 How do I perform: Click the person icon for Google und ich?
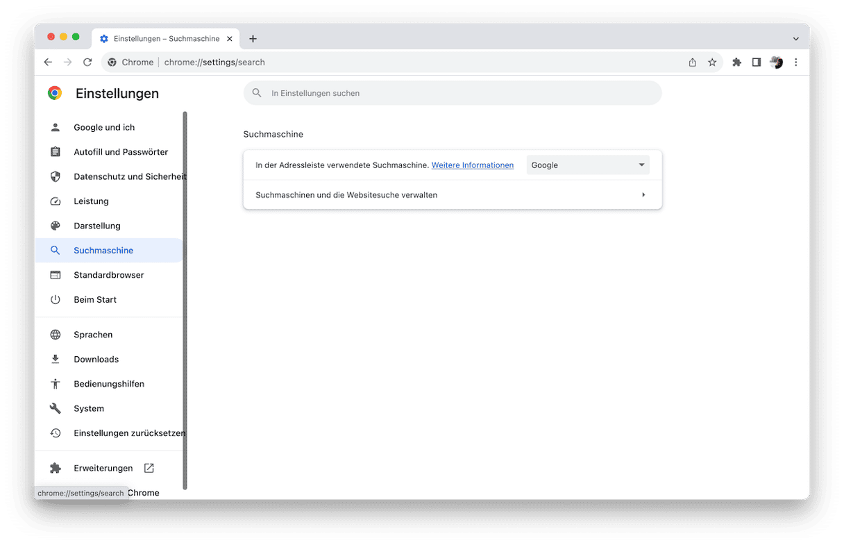[56, 128]
